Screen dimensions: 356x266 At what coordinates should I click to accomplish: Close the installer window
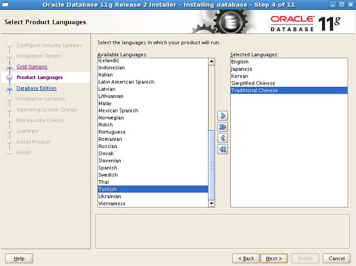coord(350,4)
